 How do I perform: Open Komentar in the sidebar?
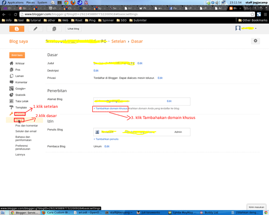click(21, 82)
